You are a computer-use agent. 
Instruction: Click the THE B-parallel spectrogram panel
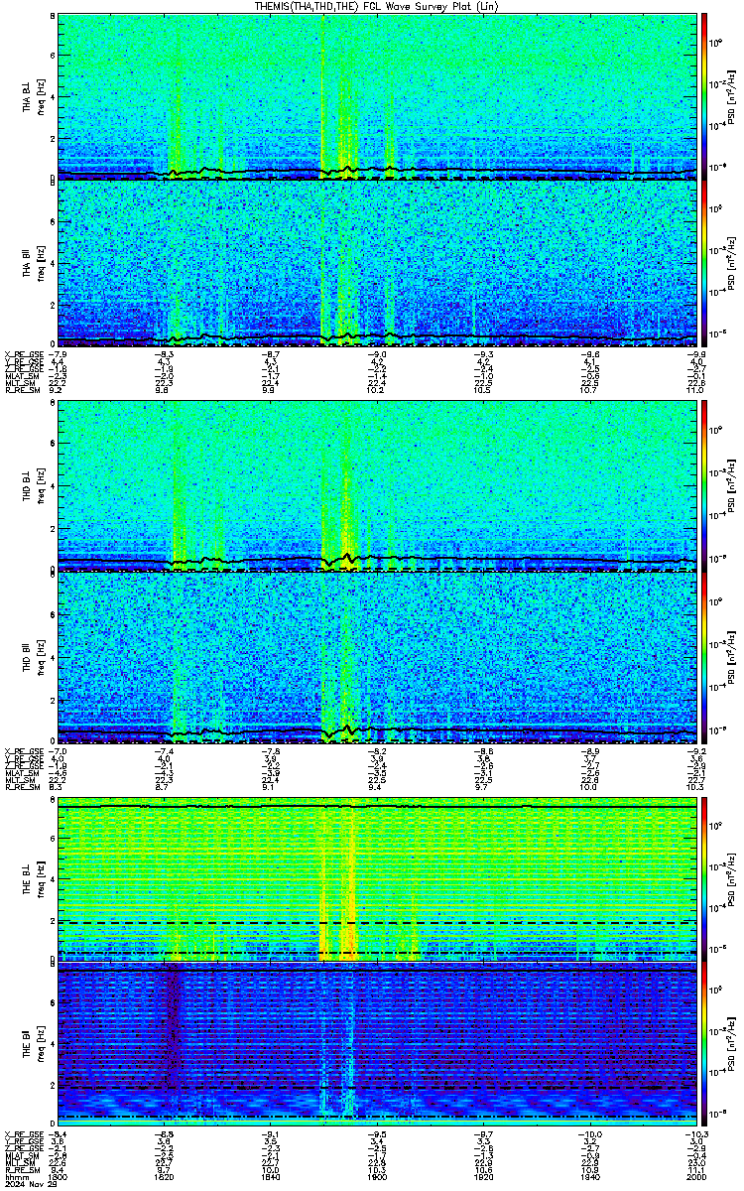coord(377,1043)
